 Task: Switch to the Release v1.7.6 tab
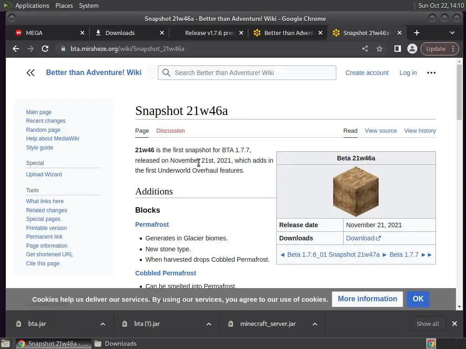click(208, 33)
